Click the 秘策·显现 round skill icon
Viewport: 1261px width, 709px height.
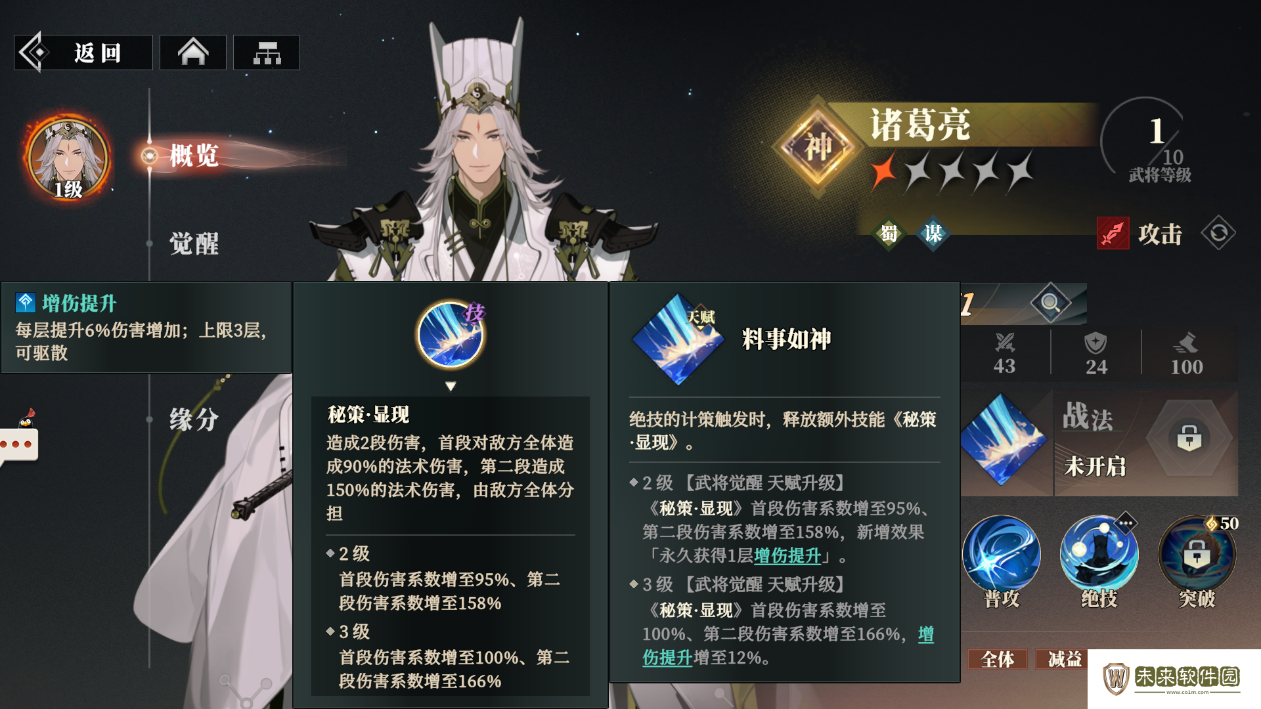point(451,335)
